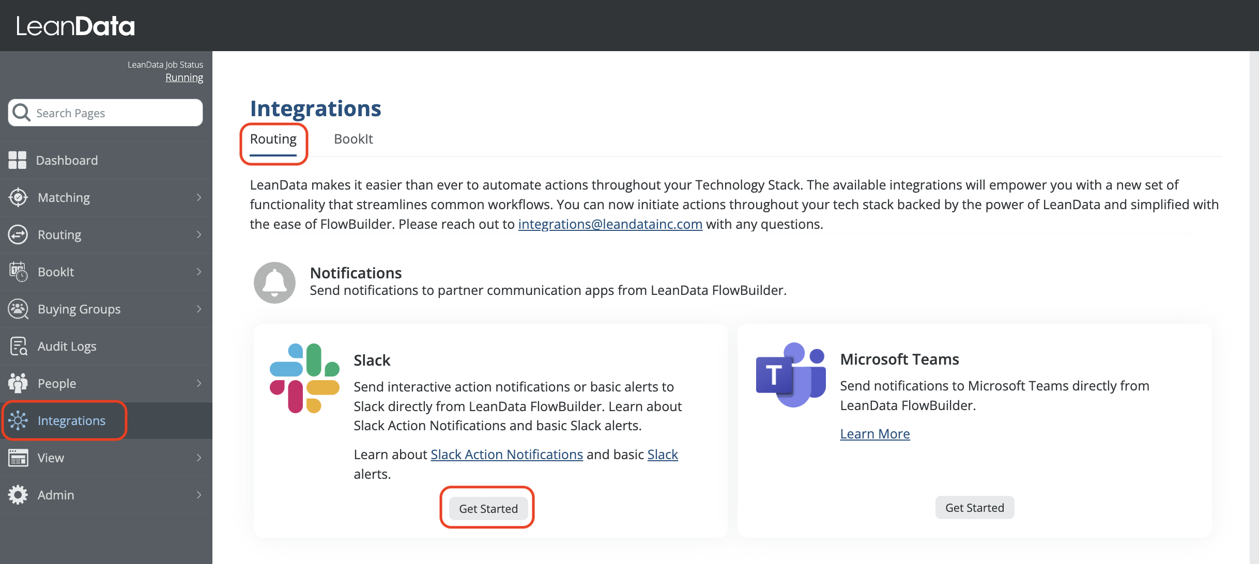Click the Admin gear icon

pos(18,495)
